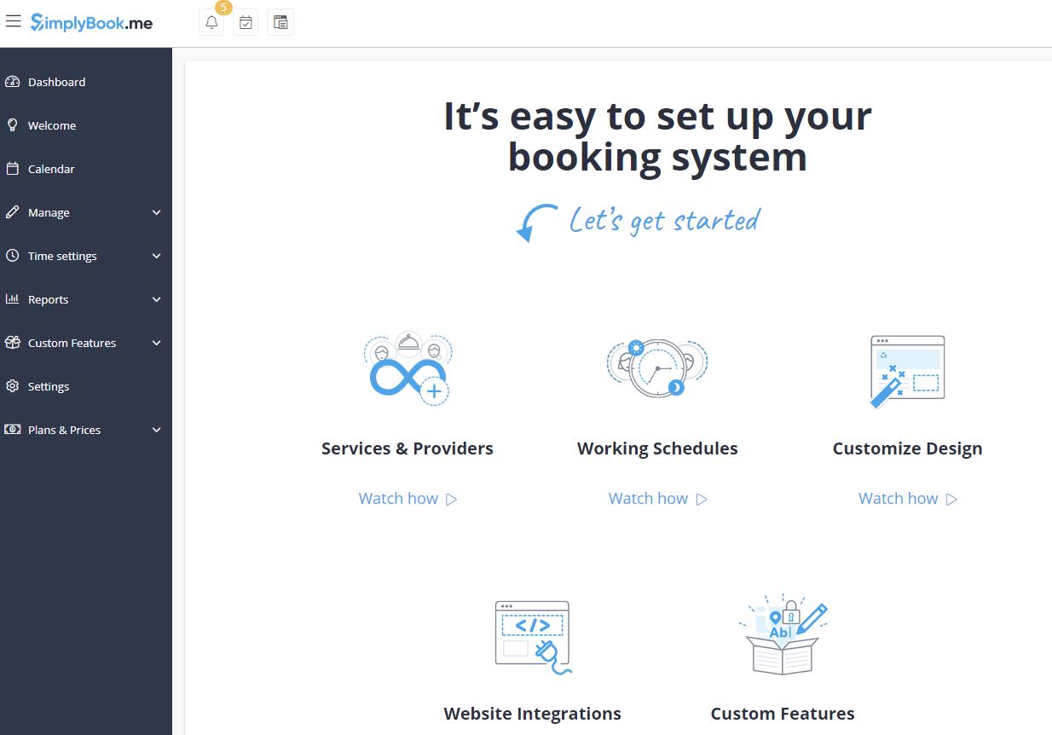
Task: Click the calendar checkmark icon in top bar
Action: coord(246,23)
